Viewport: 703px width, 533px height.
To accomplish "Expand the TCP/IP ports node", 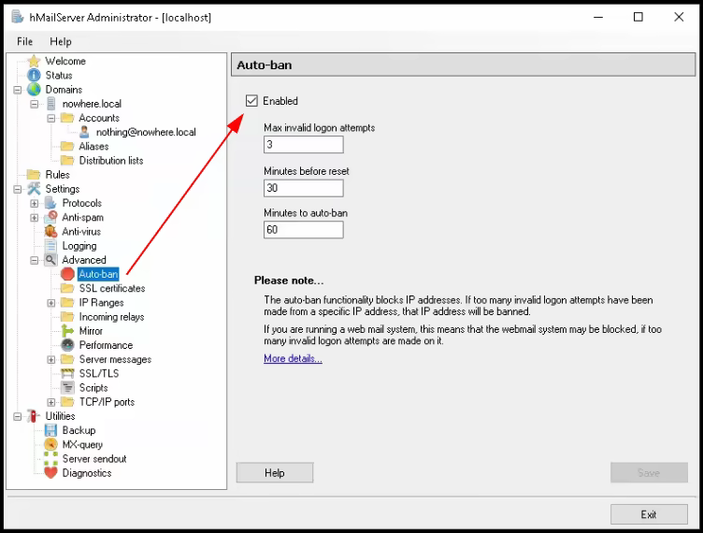I will tap(51, 402).
